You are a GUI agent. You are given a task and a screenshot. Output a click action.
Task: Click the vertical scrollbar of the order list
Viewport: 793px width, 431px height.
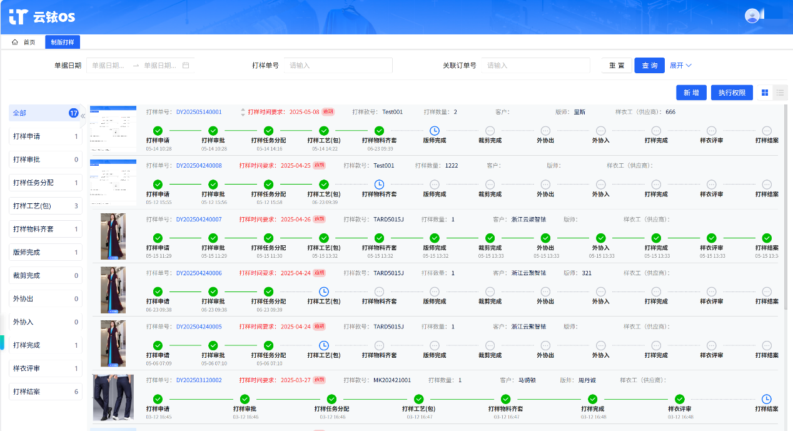pyautogui.click(x=787, y=200)
